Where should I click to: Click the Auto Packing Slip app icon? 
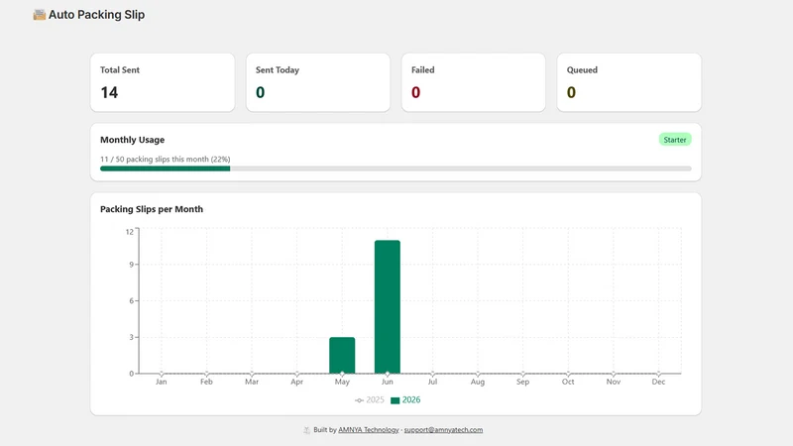pos(40,15)
